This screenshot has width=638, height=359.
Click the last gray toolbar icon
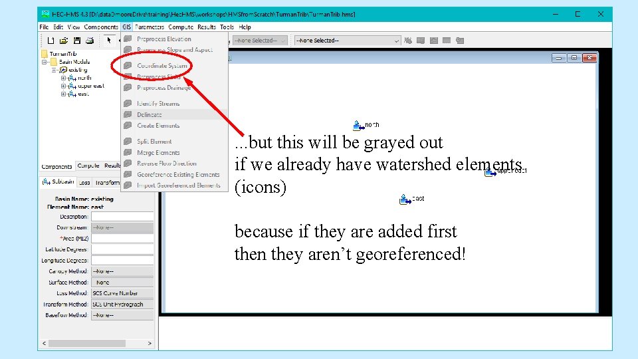tap(460, 41)
